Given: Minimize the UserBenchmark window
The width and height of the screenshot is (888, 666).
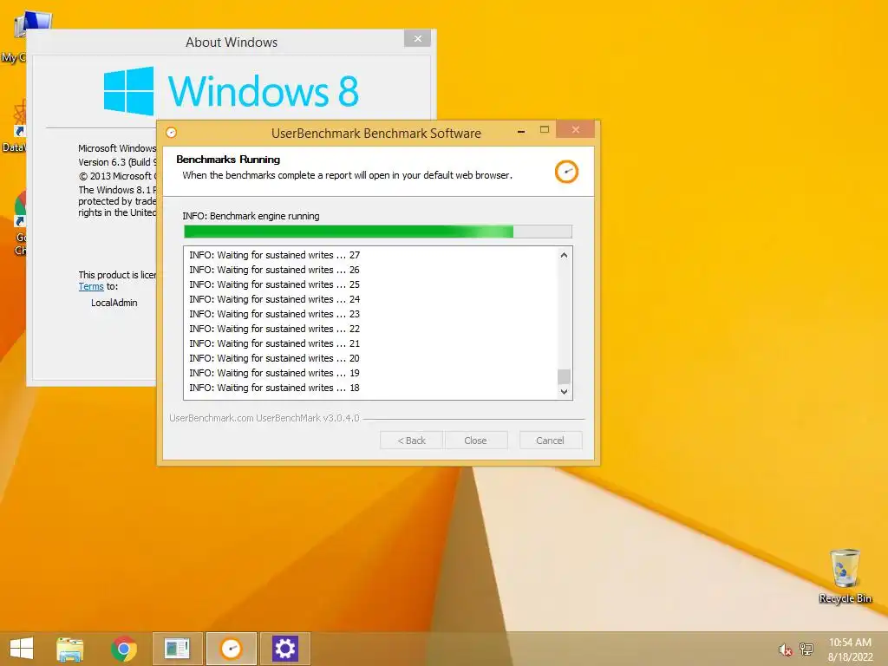Looking at the screenshot, I should click(521, 131).
